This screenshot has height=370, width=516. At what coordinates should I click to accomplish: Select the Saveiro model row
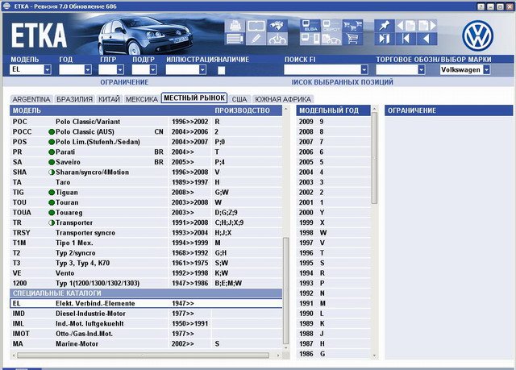coord(146,162)
